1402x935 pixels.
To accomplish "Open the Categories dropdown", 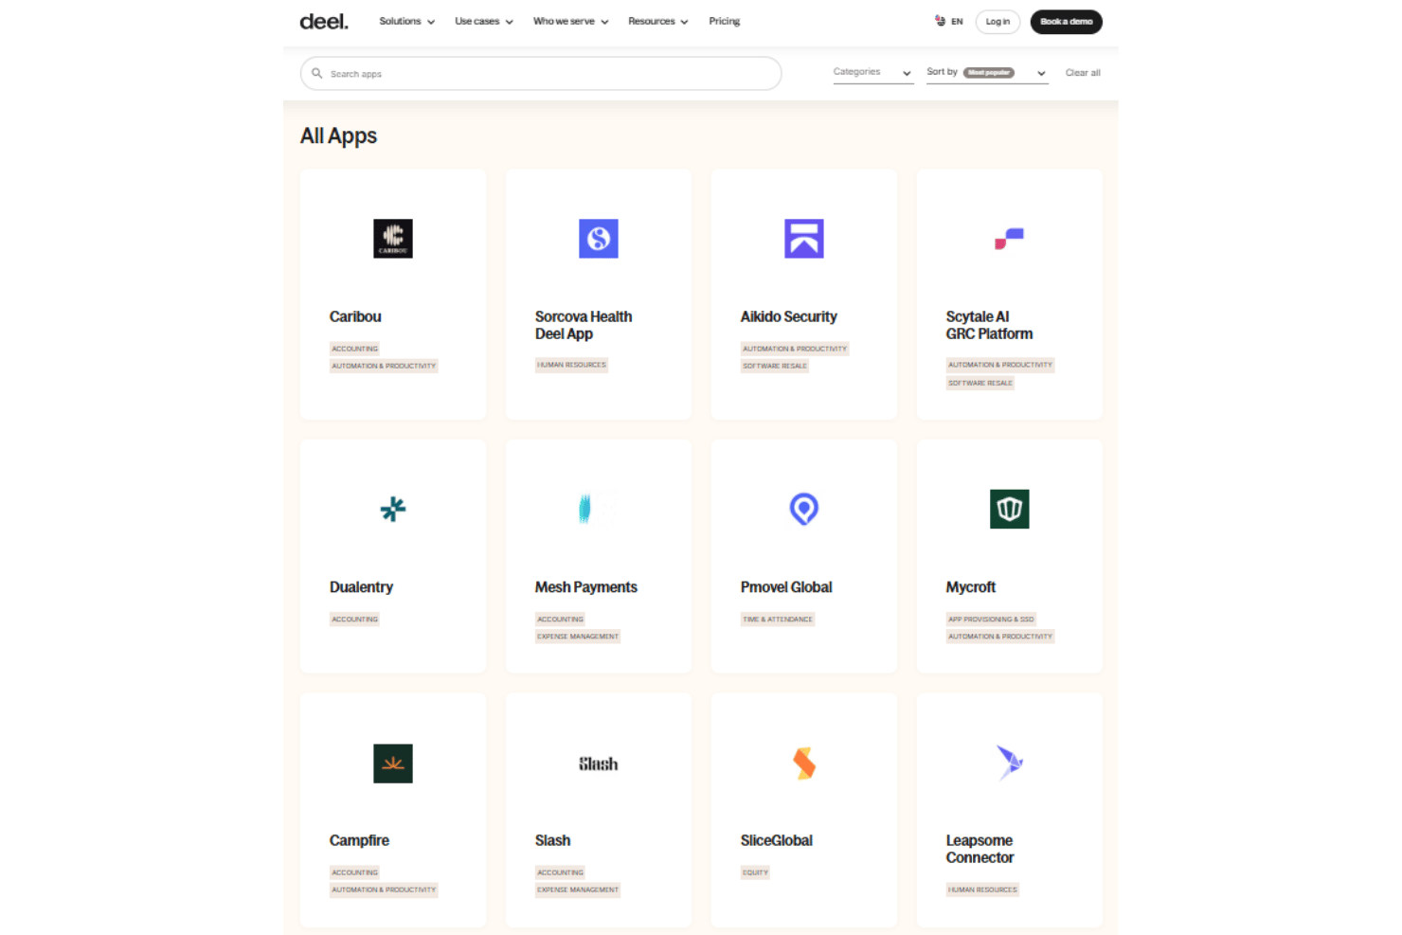I will click(873, 73).
